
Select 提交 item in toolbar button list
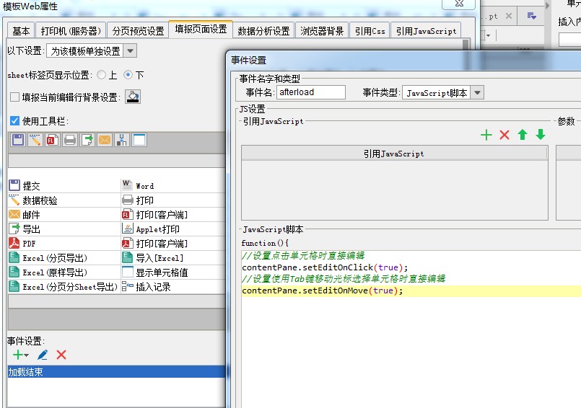(x=64, y=185)
